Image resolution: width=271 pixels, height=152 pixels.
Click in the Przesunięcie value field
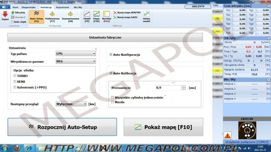coord(168,88)
